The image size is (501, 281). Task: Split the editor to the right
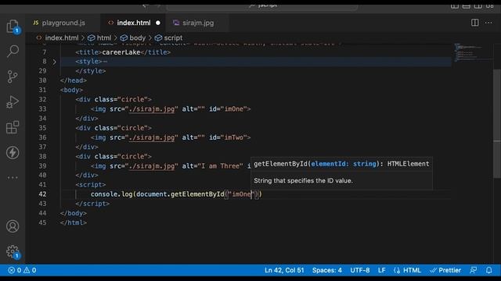(475, 23)
